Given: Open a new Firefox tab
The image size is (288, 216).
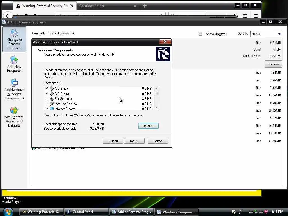Looking at the screenshot, I should click(145, 6).
